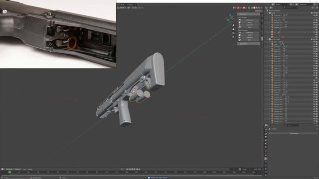This screenshot has height=179, width=319.
Task: Click the add workspace plus tab
Action: [136, 4]
